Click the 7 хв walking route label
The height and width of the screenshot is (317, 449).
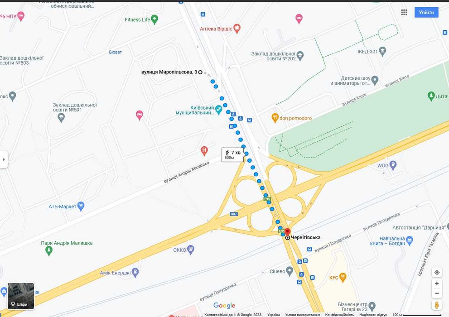pyautogui.click(x=233, y=155)
